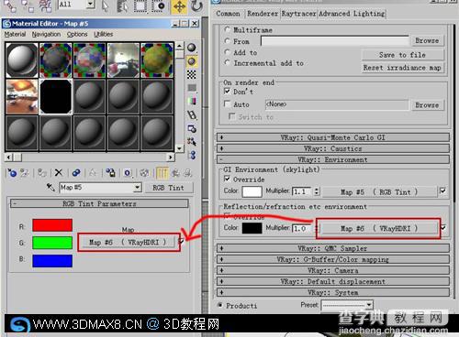Select the black material sample slot
The width and height of the screenshot is (459, 337).
(x=56, y=96)
